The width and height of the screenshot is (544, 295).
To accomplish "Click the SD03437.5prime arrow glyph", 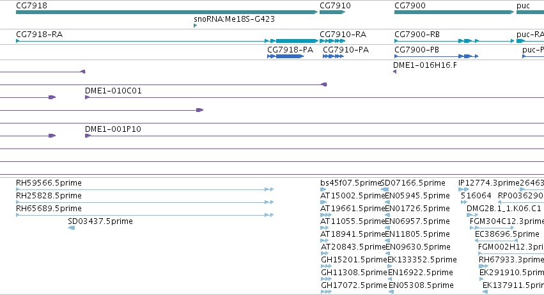I will (72, 228).
